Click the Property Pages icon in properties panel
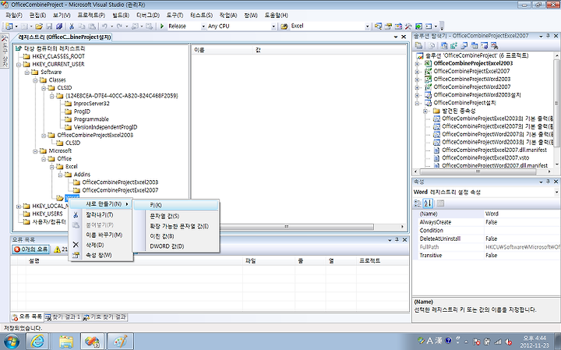 (440, 203)
